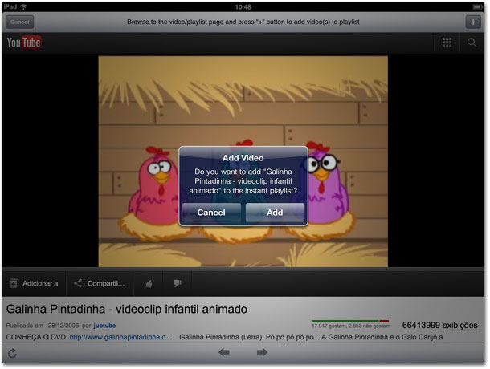Open the galinhapintadinha DVD link

[120, 337]
